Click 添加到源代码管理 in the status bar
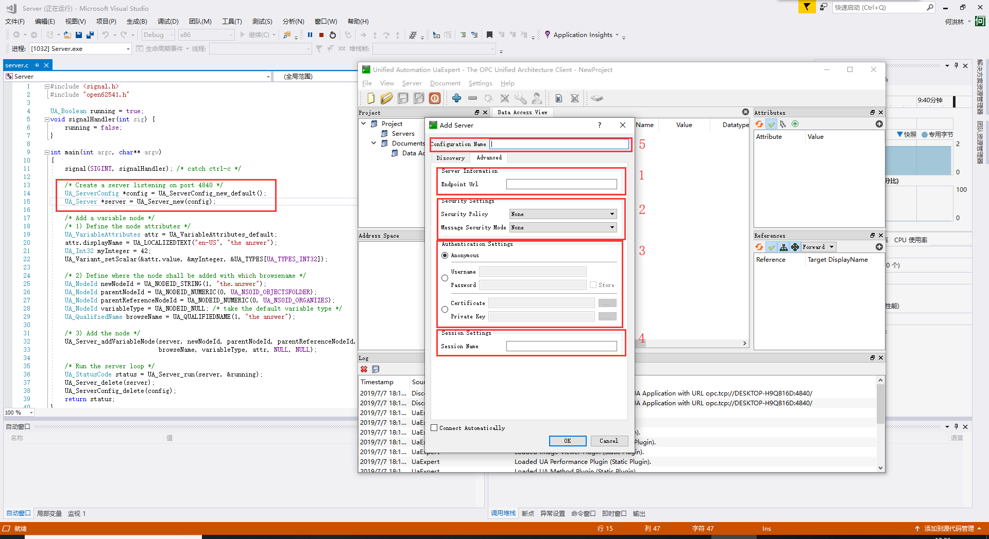Image resolution: width=989 pixels, height=539 pixels. 948,528
